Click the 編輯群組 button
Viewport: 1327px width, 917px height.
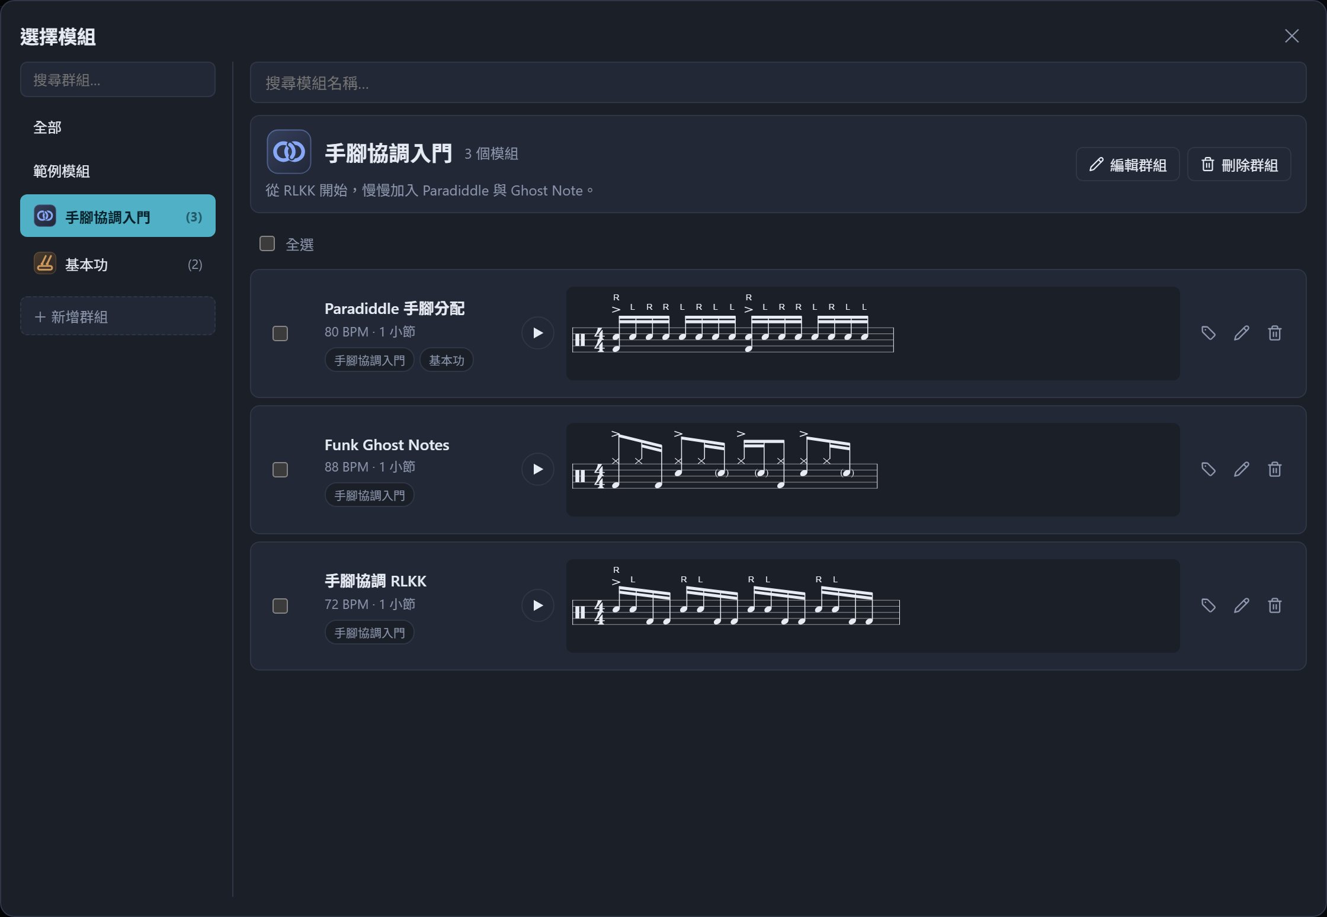coord(1127,164)
